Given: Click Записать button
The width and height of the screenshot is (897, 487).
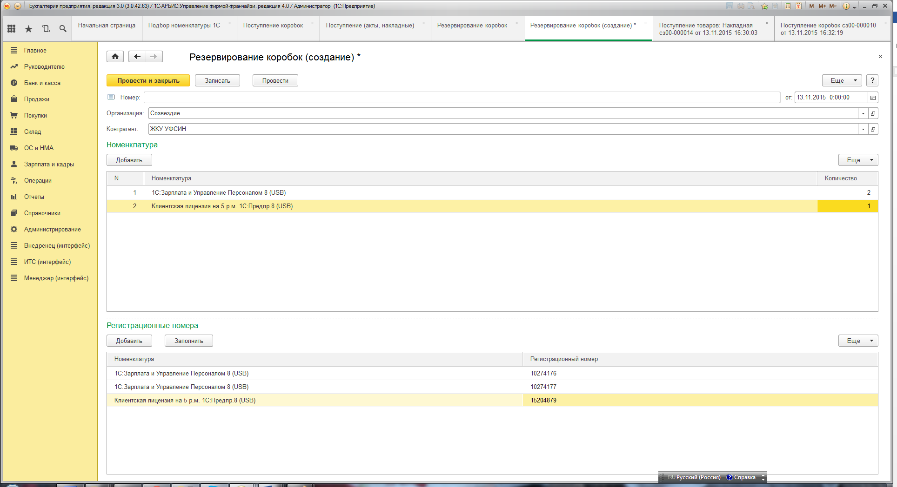Looking at the screenshot, I should click(217, 80).
